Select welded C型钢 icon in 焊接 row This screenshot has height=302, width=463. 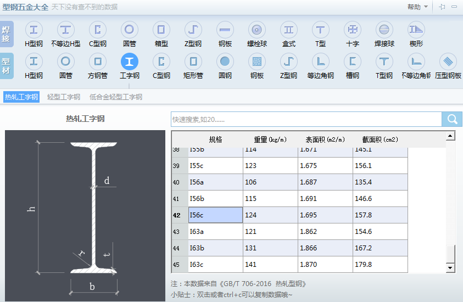[97, 30]
